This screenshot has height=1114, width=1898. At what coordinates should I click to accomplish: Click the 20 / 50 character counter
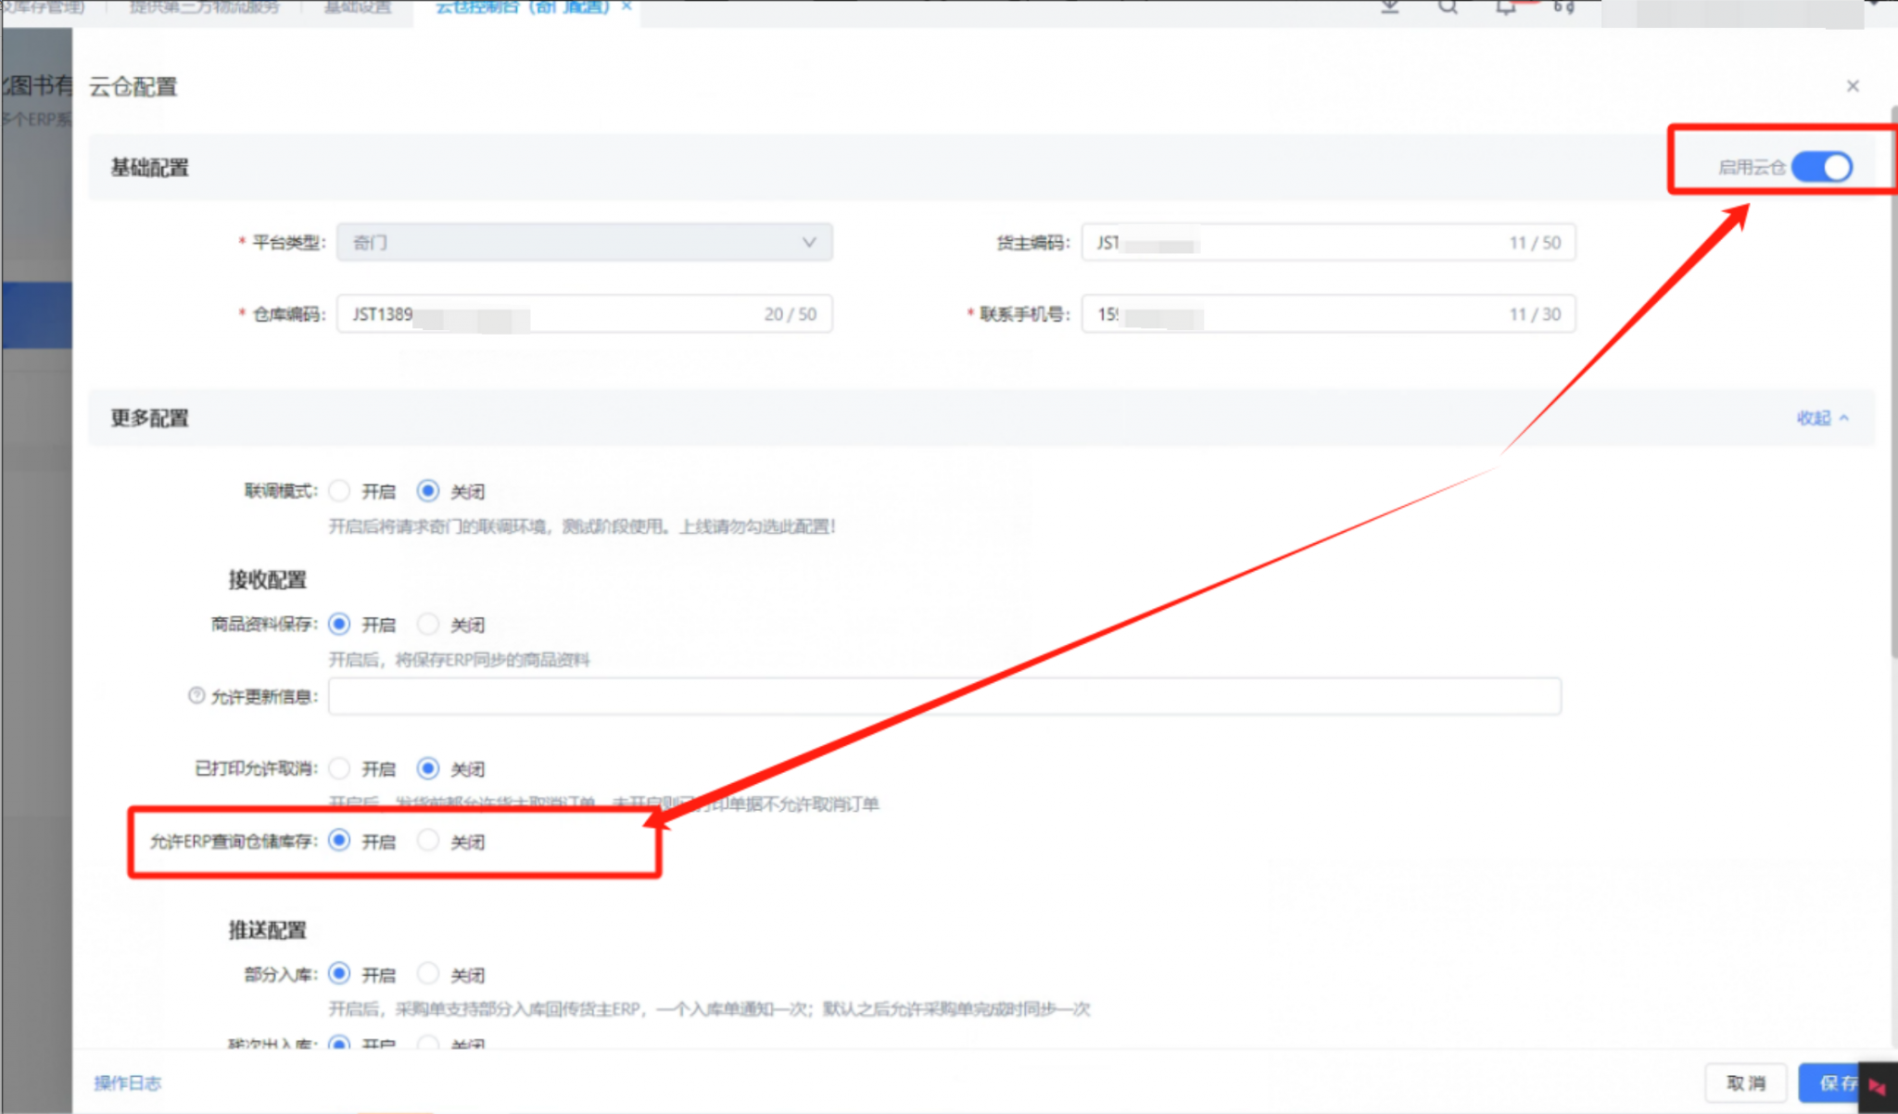coord(791,314)
